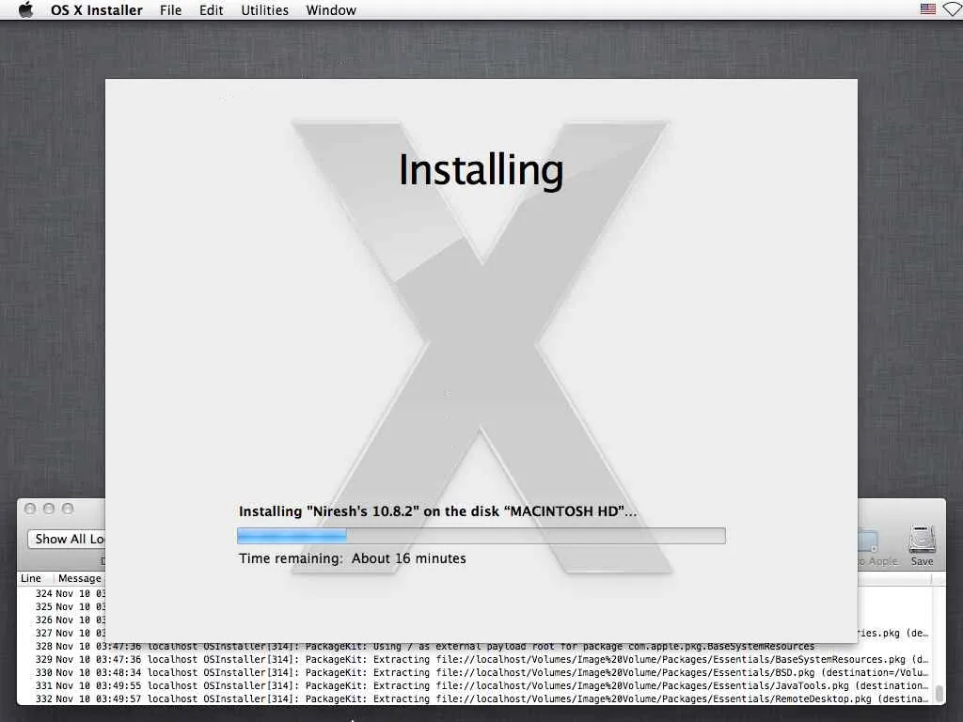Open the Apple menu
Image resolution: width=963 pixels, height=722 pixels.
[x=25, y=9]
